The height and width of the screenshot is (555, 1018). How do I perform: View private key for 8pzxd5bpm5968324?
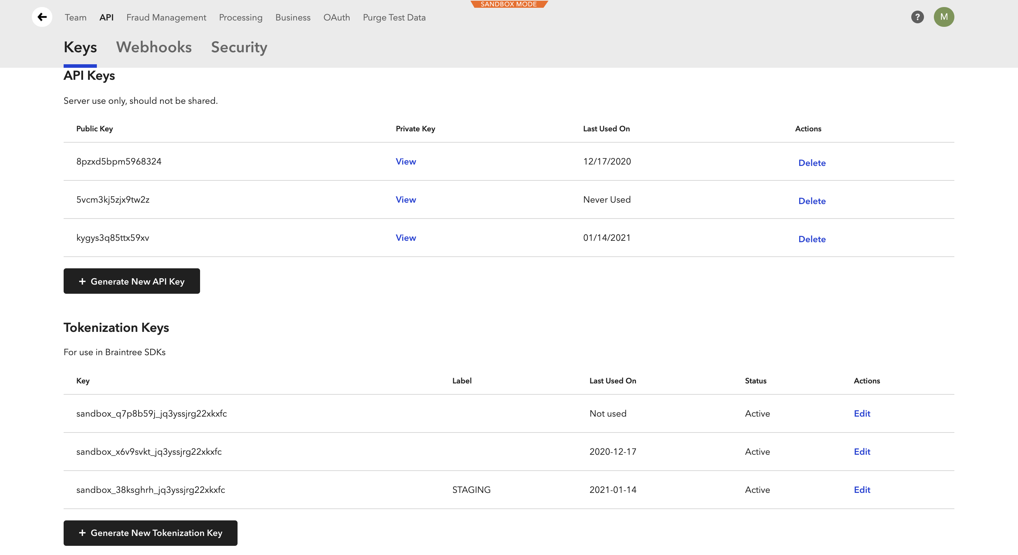405,161
